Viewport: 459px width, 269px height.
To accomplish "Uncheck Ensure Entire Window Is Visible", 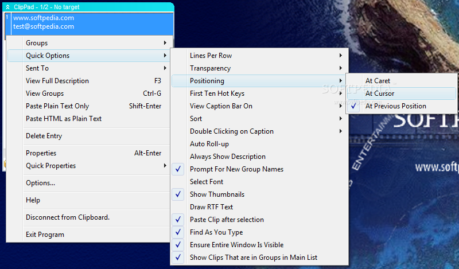I will [x=259, y=244].
